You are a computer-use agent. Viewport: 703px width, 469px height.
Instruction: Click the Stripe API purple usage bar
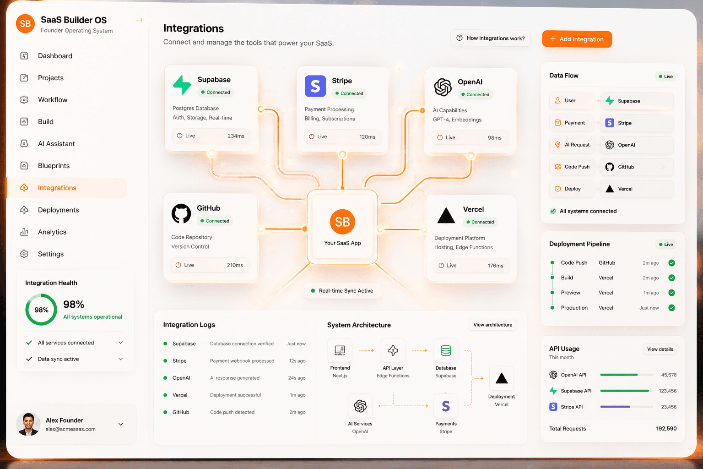626,407
